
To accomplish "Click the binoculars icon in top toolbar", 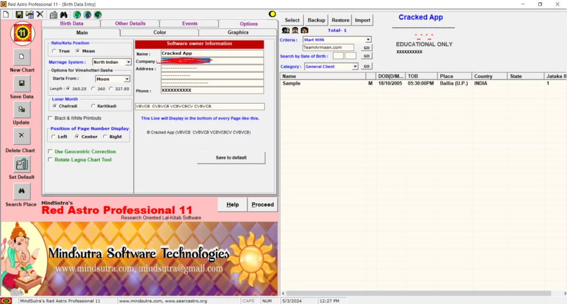I will point(64,14).
